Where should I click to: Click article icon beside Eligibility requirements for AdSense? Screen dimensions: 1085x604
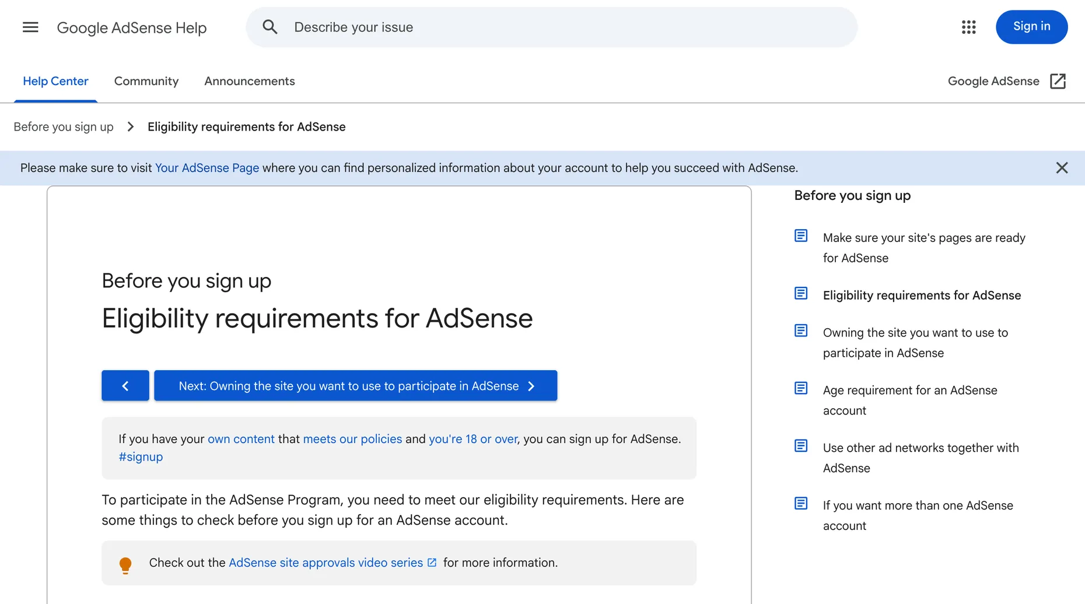(801, 293)
